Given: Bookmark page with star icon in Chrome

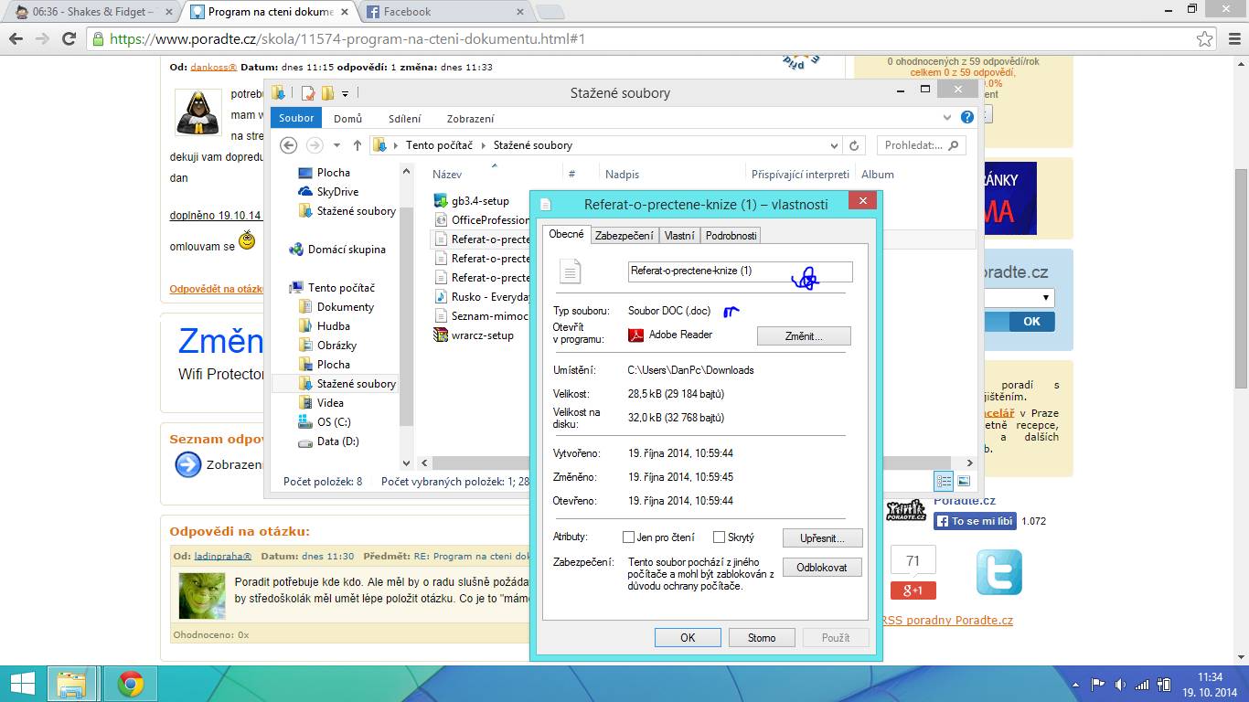Looking at the screenshot, I should [1205, 39].
